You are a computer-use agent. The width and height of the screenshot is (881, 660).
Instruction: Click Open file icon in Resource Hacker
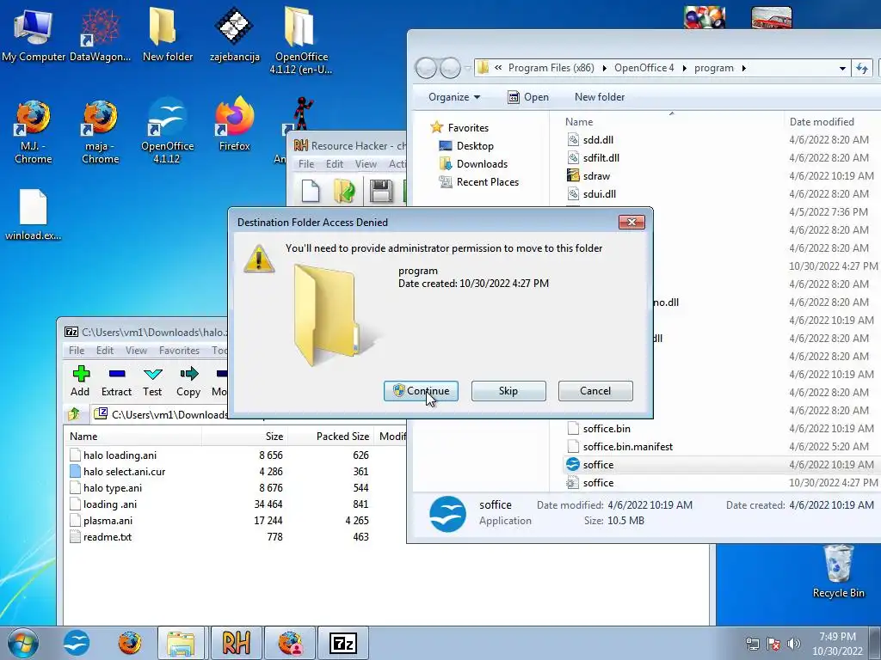[345, 191]
